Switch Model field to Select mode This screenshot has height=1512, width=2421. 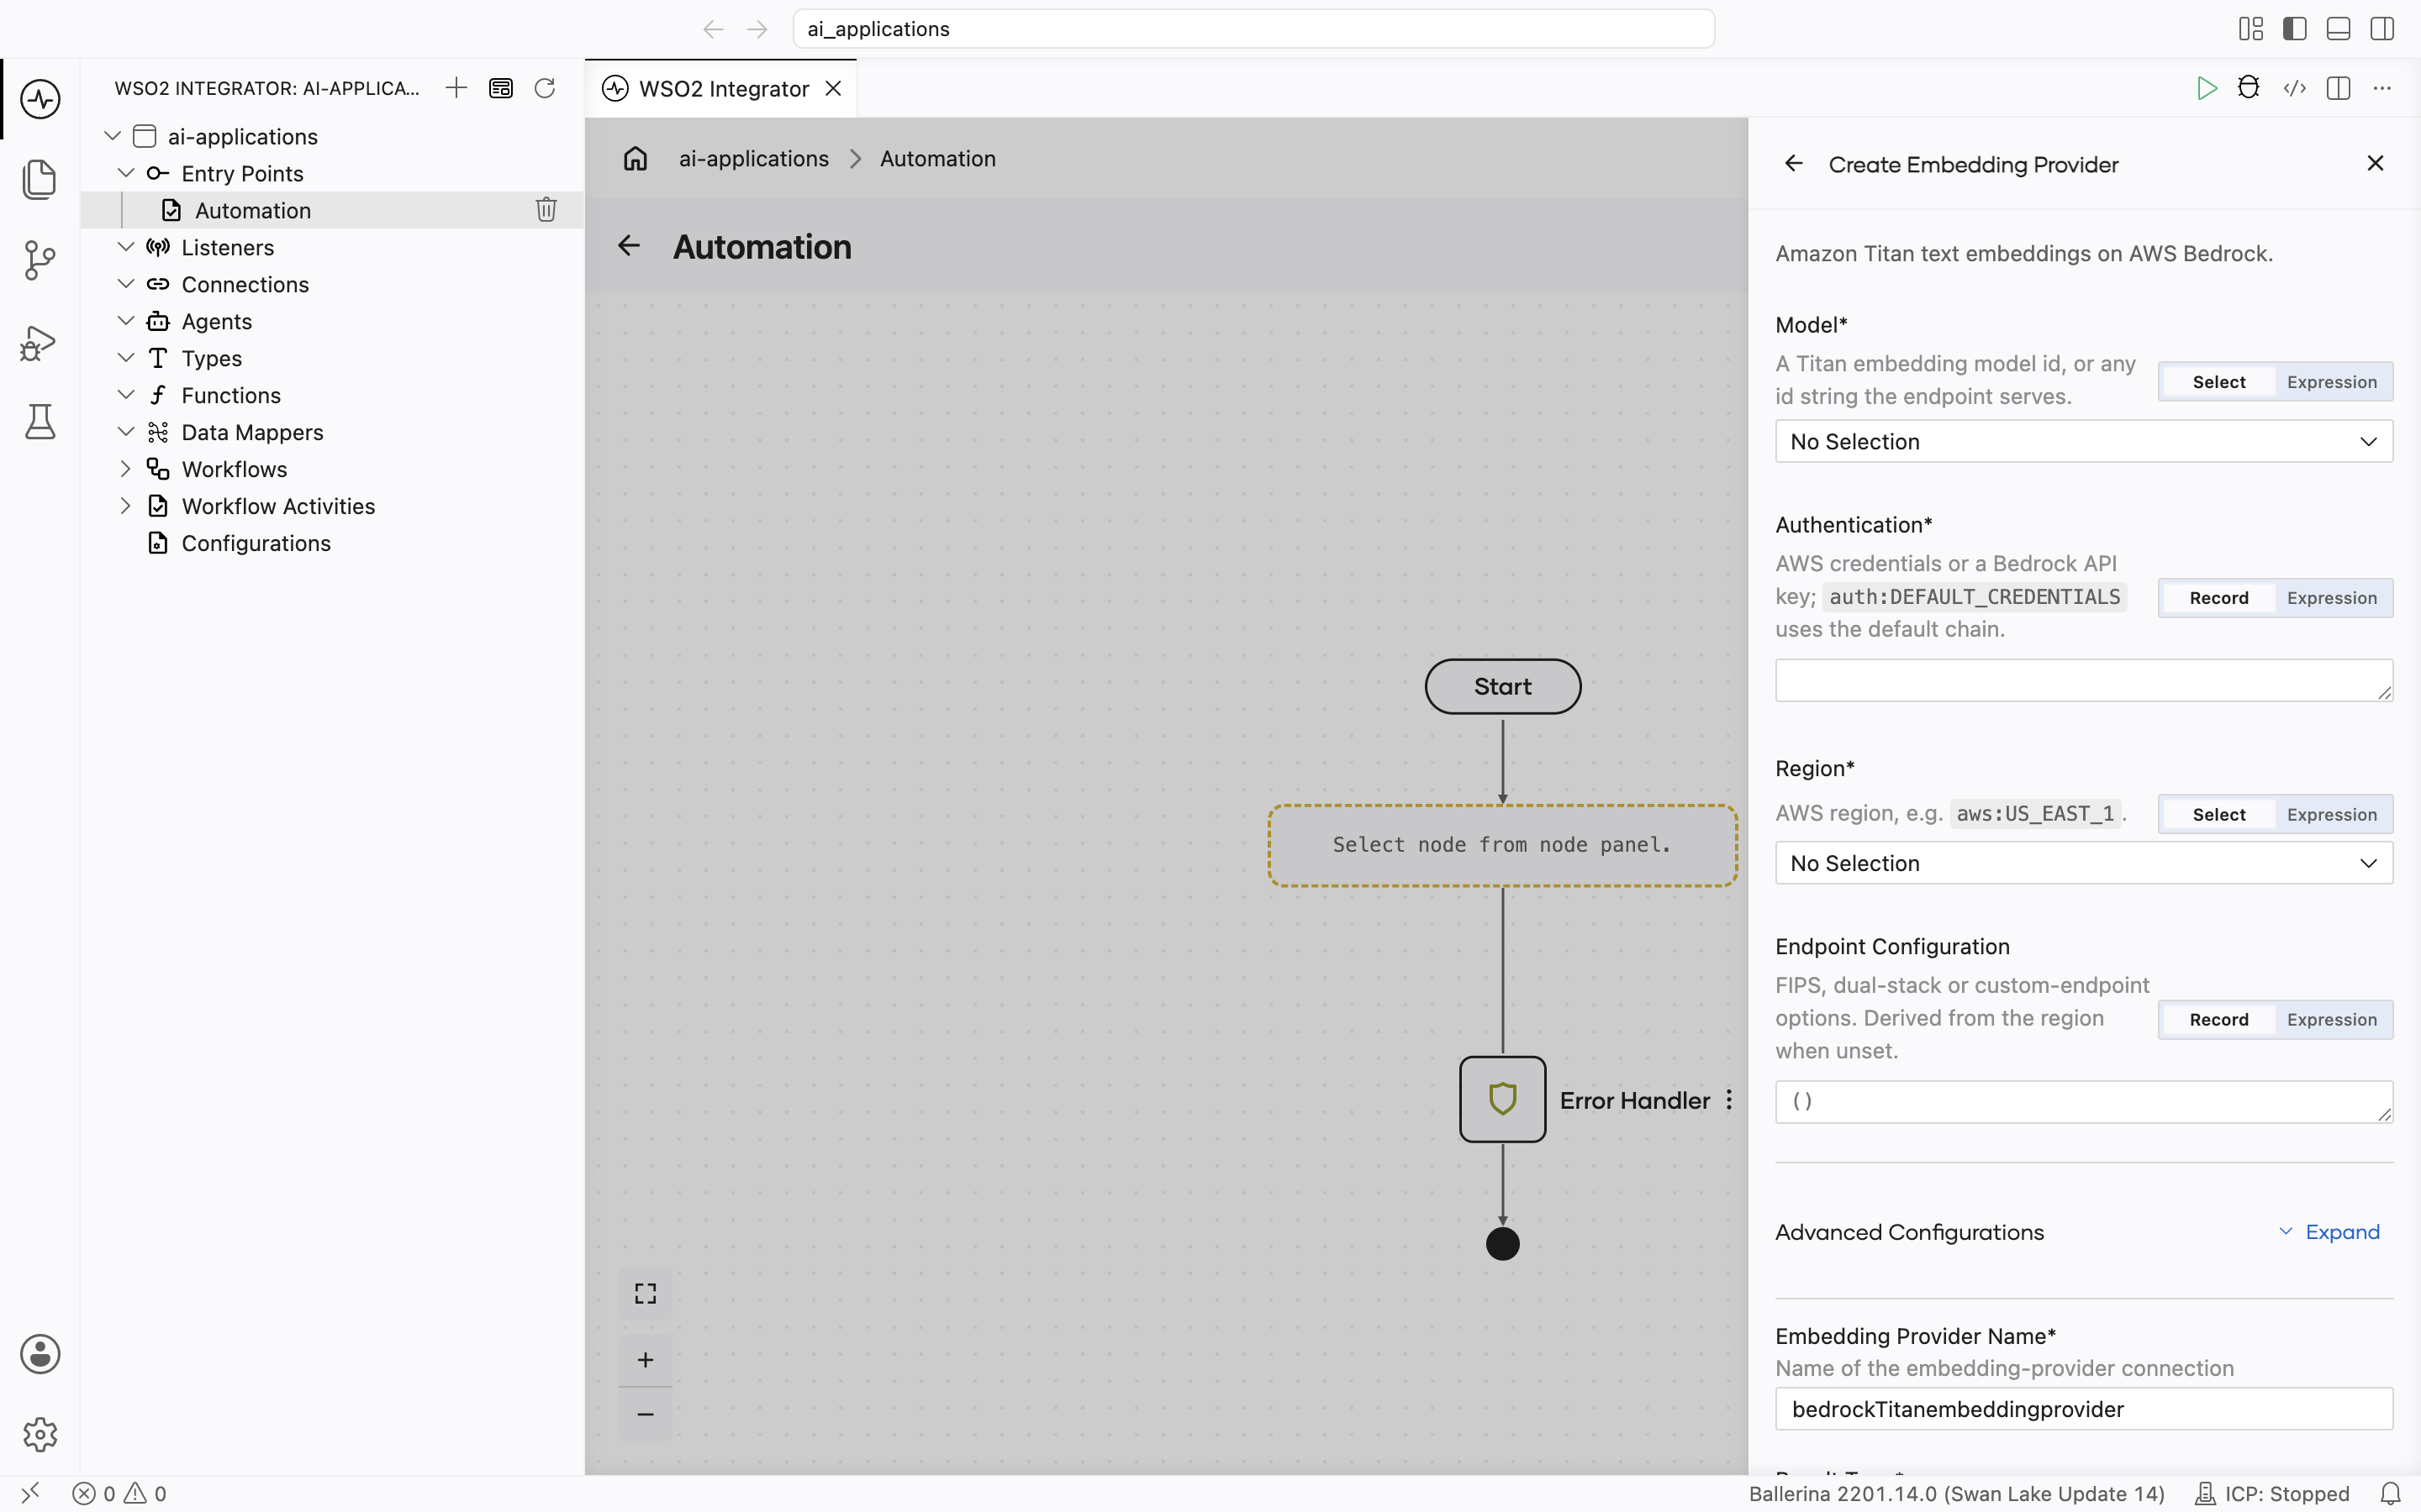(2218, 382)
